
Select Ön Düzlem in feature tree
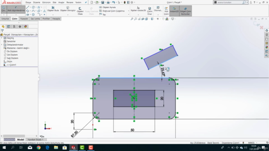12,51
